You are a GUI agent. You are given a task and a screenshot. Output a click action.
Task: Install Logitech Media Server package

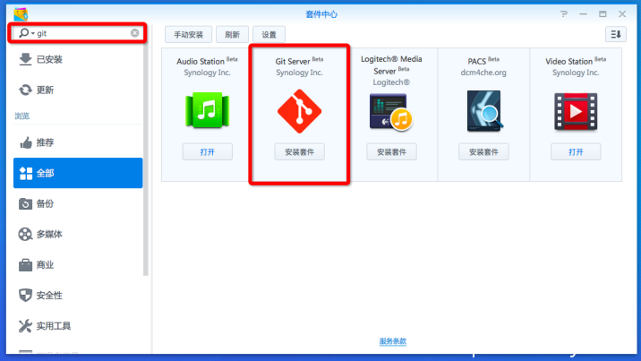click(391, 152)
